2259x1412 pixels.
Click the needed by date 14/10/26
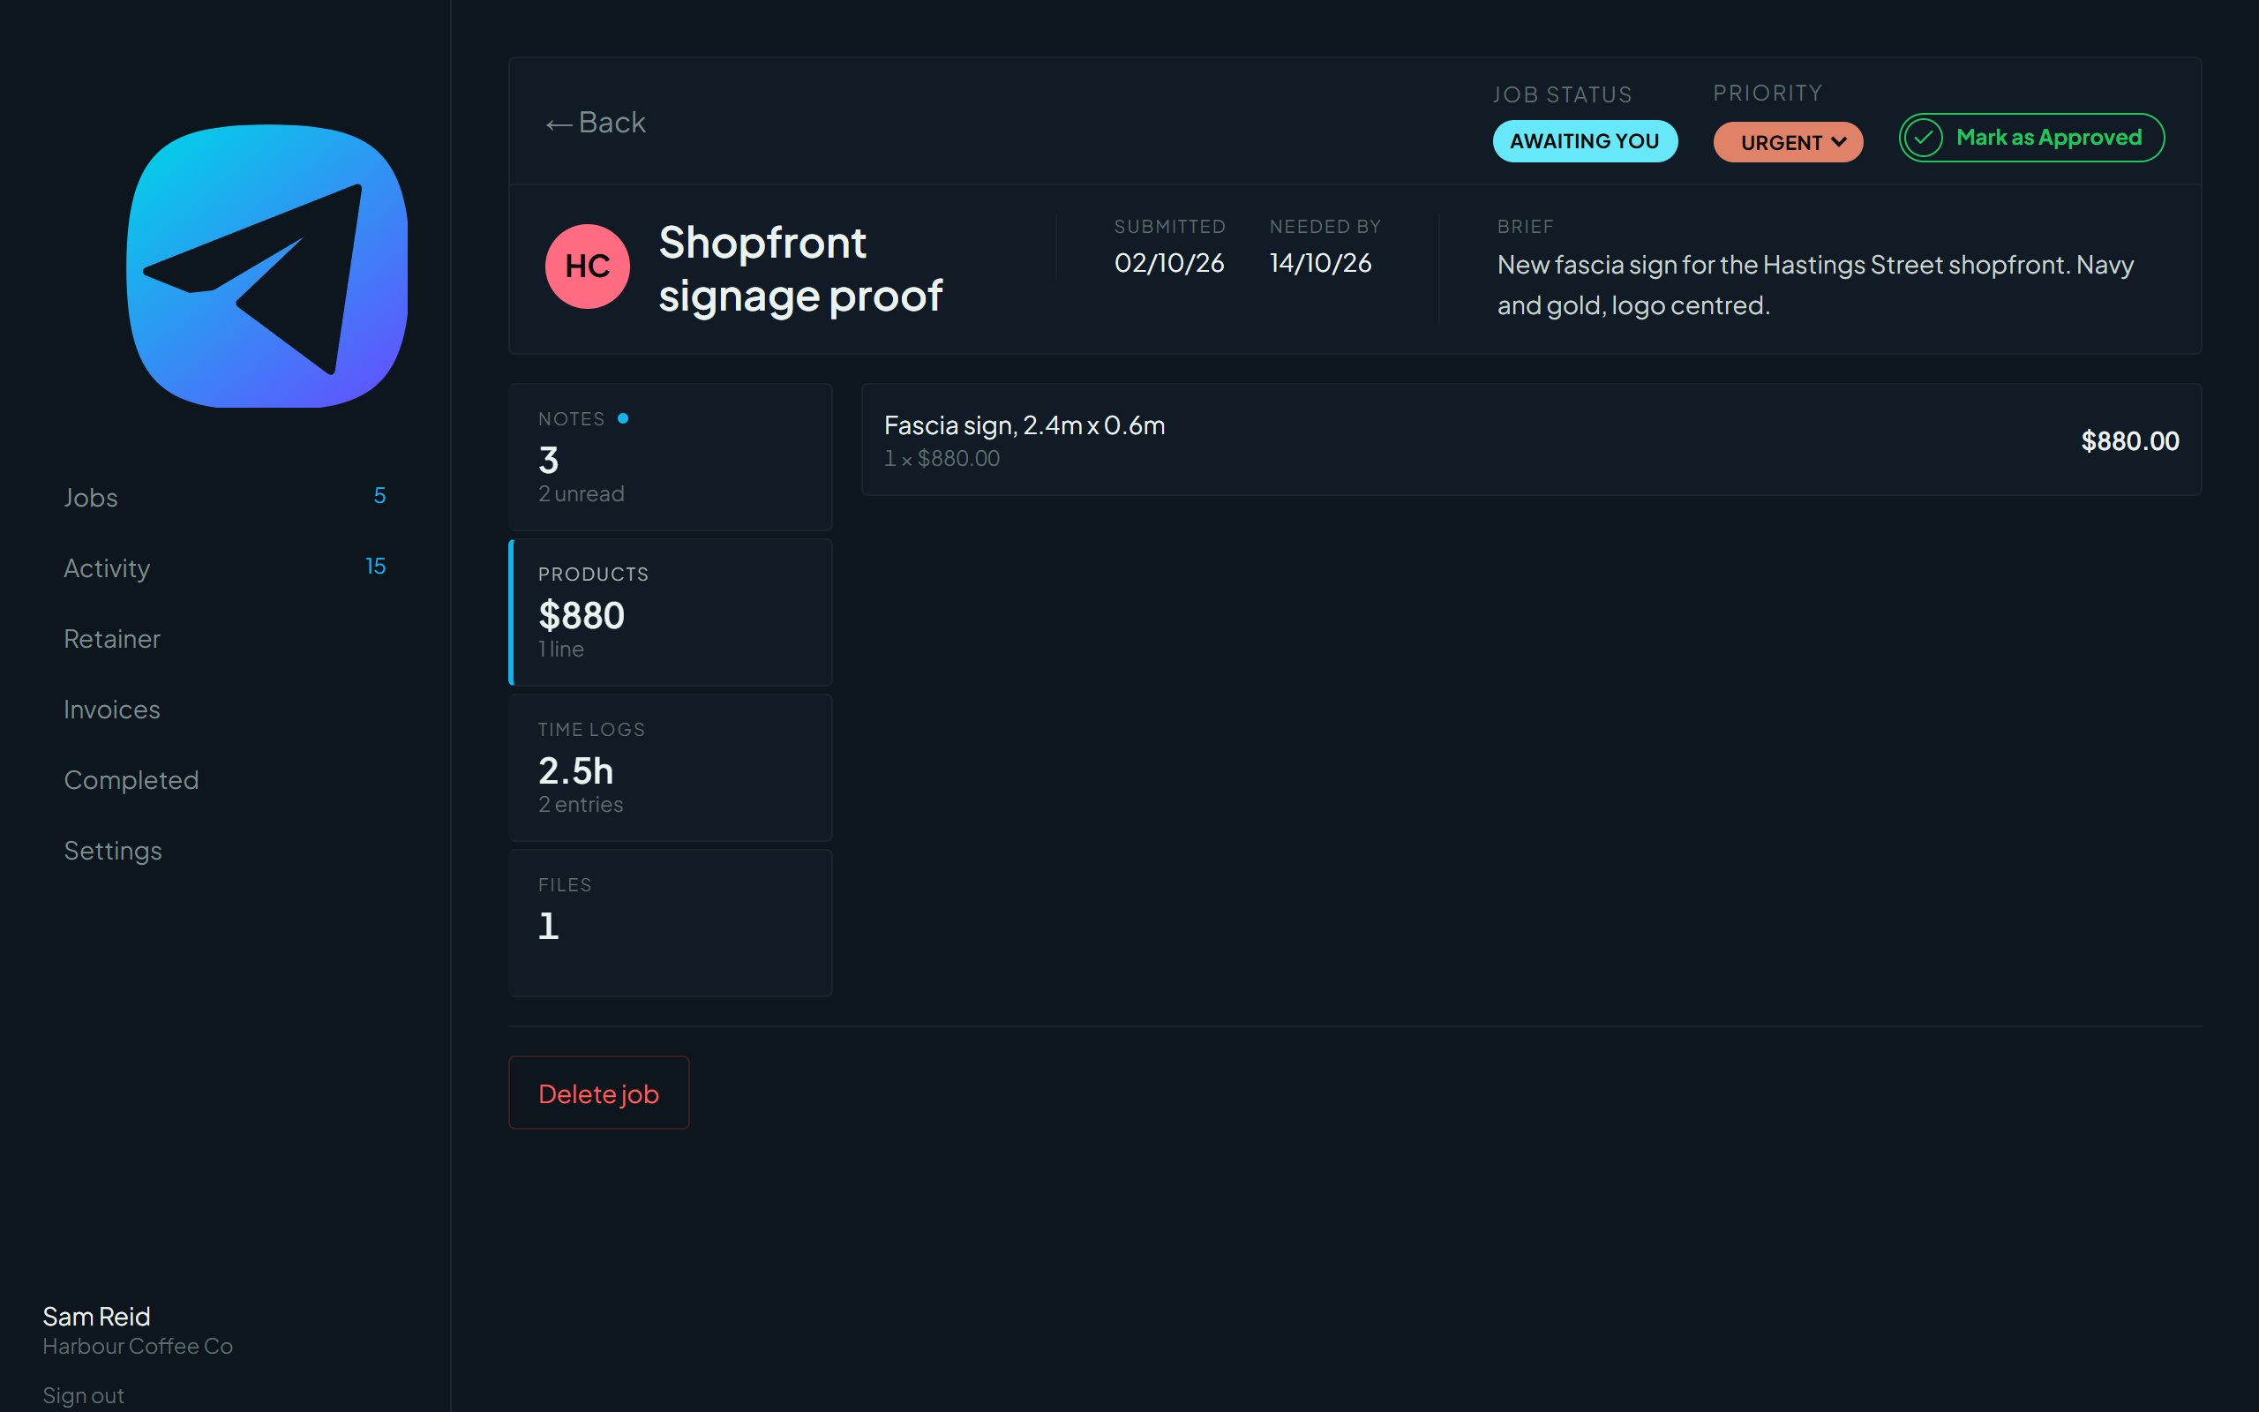1320,263
